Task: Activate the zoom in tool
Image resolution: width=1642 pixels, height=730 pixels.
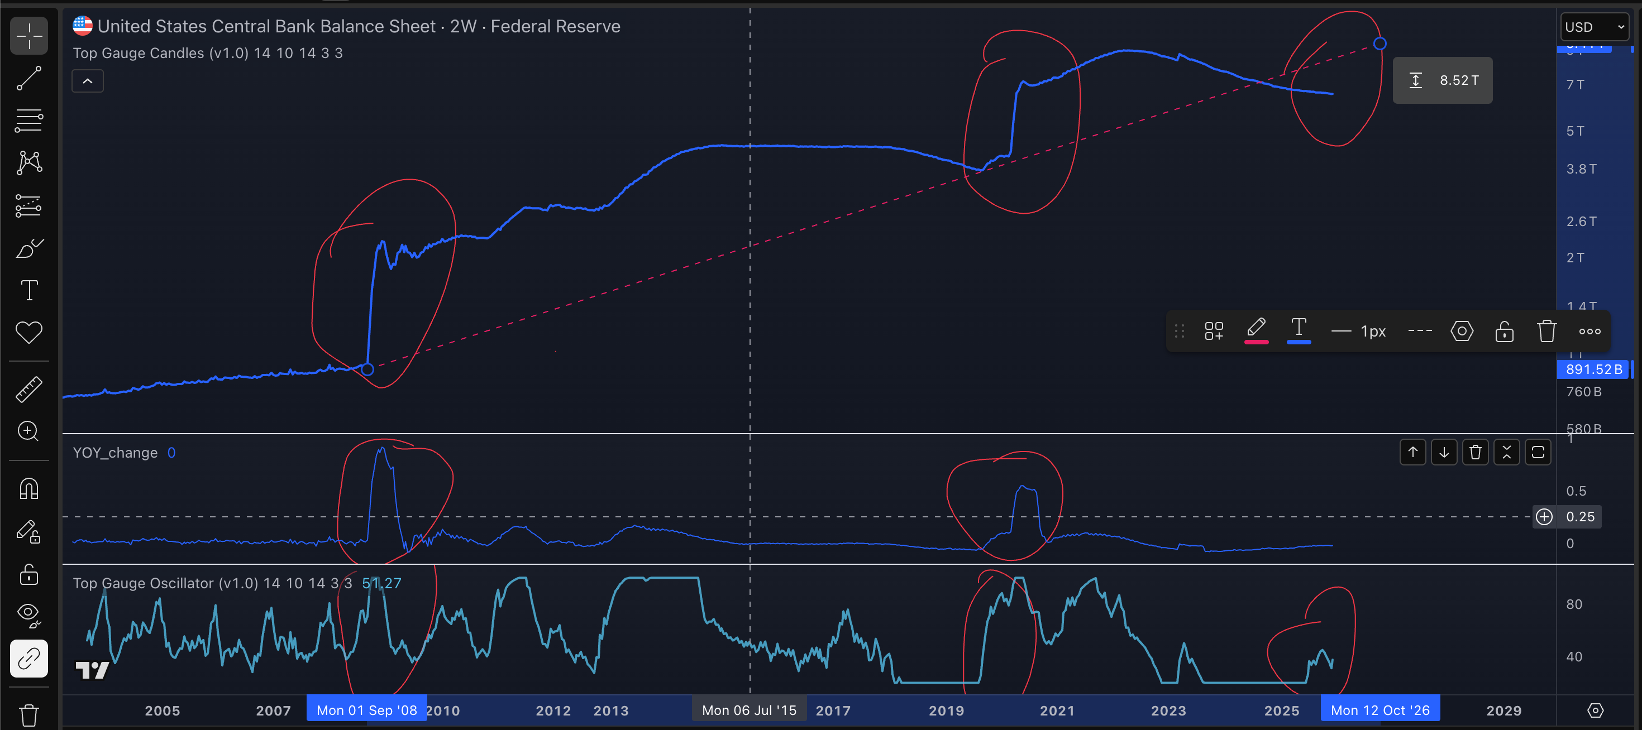Action: coord(28,431)
